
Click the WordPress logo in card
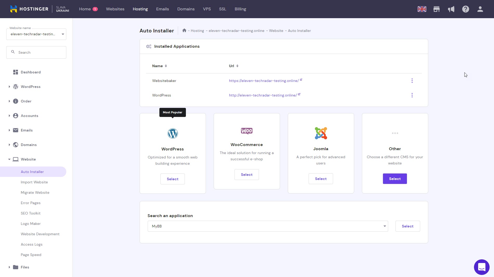coord(173,134)
